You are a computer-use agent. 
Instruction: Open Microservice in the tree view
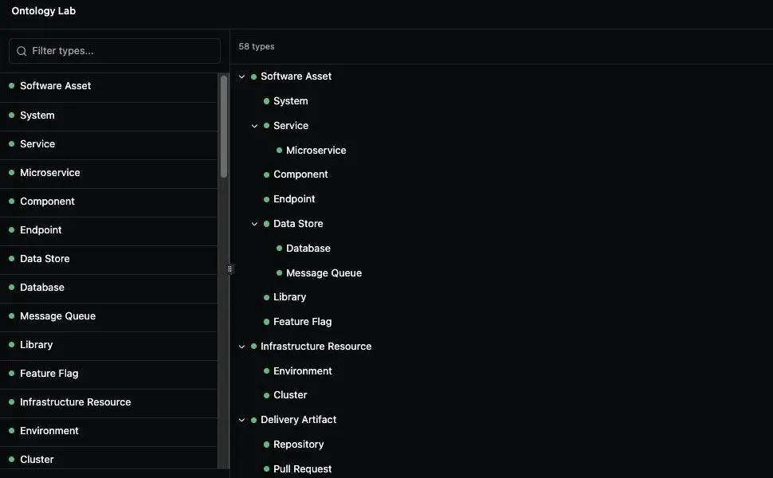coord(316,151)
